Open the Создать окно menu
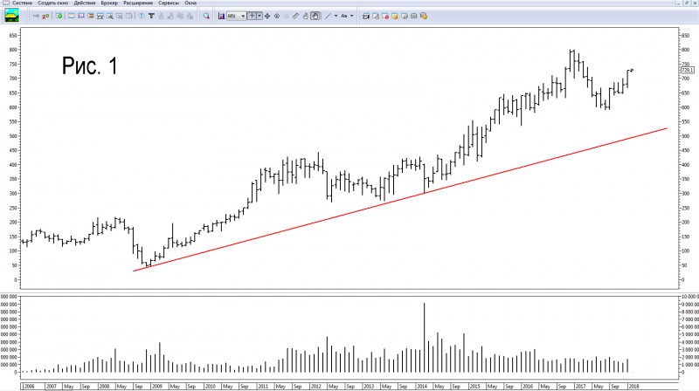 (52, 3)
